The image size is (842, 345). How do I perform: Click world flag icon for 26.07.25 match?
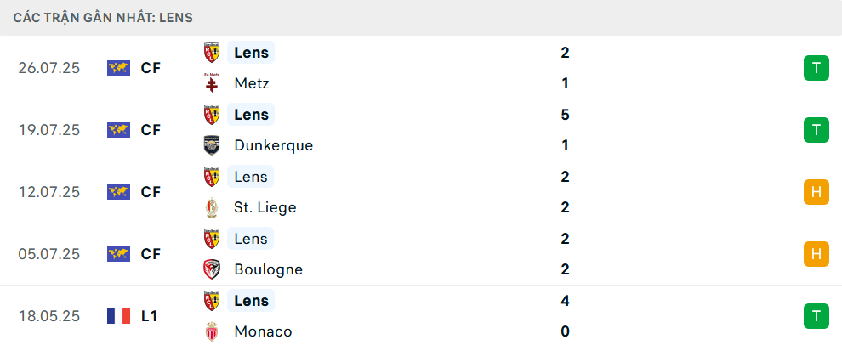(x=119, y=68)
